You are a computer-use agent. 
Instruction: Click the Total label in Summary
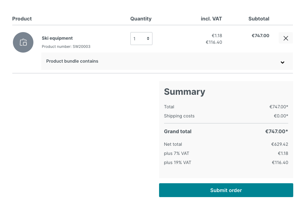(169, 107)
